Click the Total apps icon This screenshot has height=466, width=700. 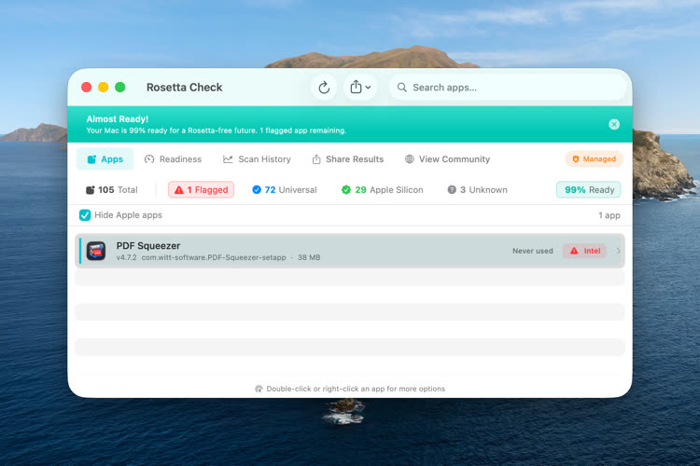[x=90, y=190]
